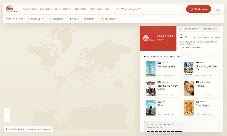This screenshot has height=136, width=227.
Task: Click the Burundi flag icon
Action: (197, 102)
